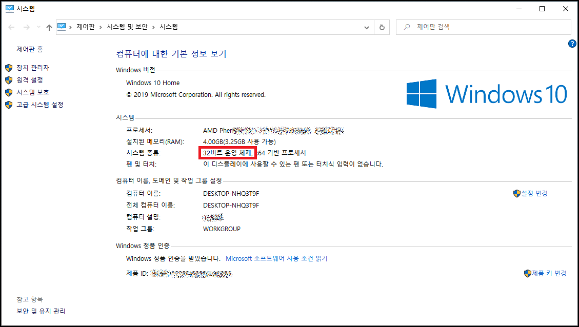579x327 pixels.
Task: Click shield icon beside 제품 키 변경
Action: (x=528, y=274)
